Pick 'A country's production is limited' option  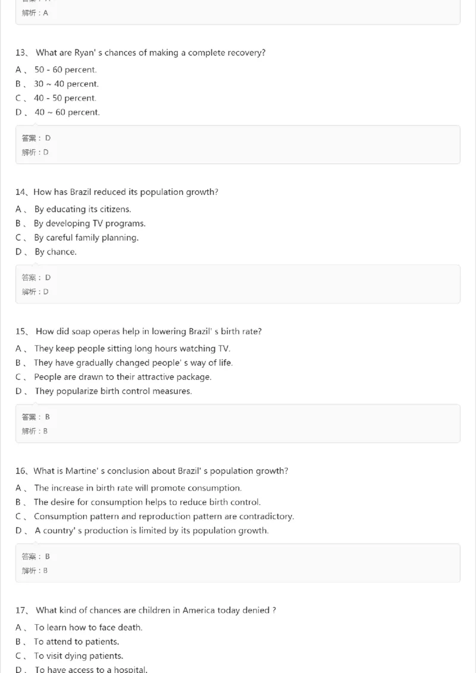[151, 531]
